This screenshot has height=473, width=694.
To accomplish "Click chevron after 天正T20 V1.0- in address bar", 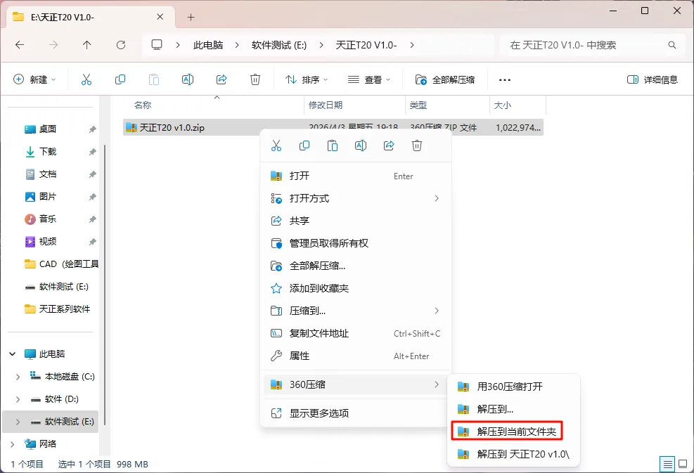I will [x=411, y=45].
